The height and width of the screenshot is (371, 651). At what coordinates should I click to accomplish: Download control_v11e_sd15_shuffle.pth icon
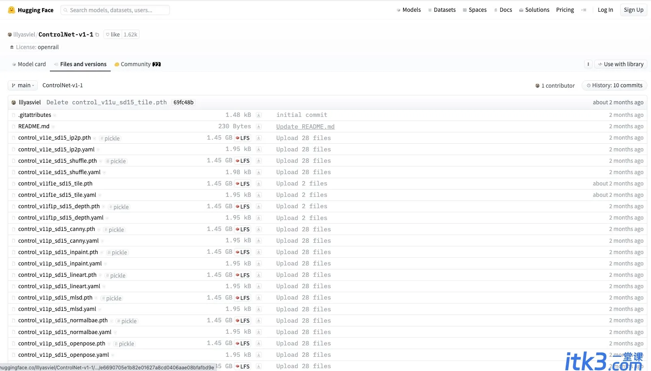click(258, 161)
